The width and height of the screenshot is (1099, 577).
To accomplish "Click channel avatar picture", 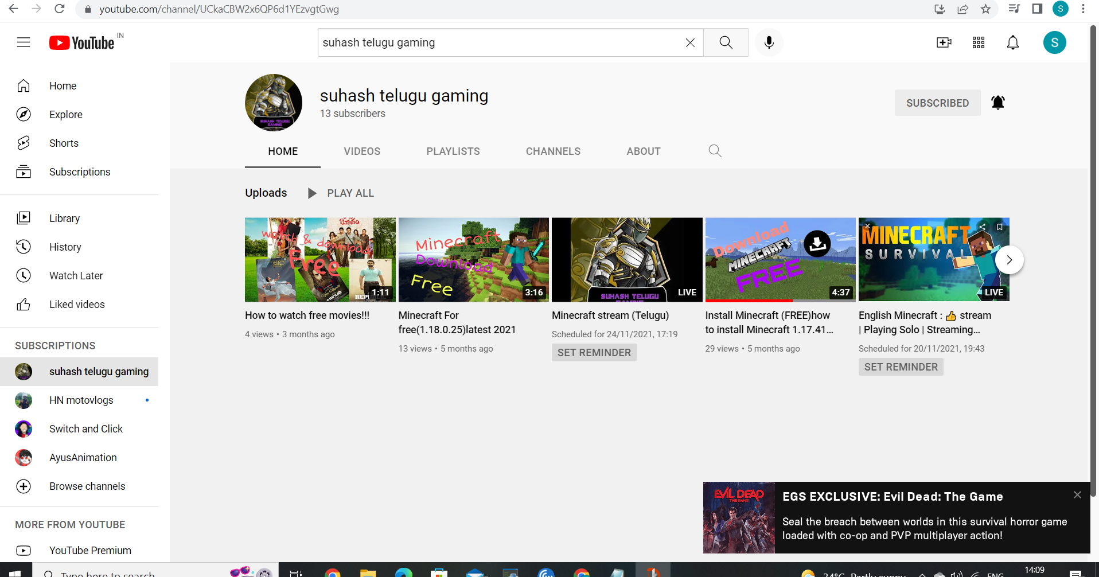I will pyautogui.click(x=274, y=103).
